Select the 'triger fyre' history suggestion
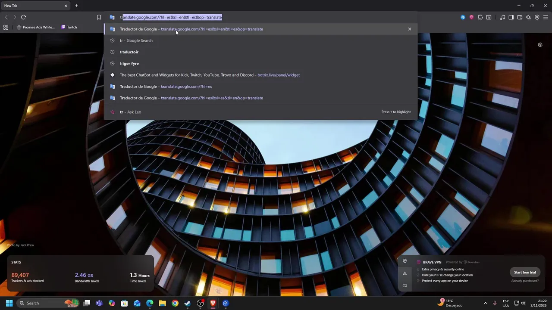This screenshot has width=552, height=310. 260,63
